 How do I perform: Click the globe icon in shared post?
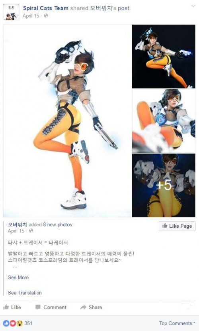tap(31, 231)
